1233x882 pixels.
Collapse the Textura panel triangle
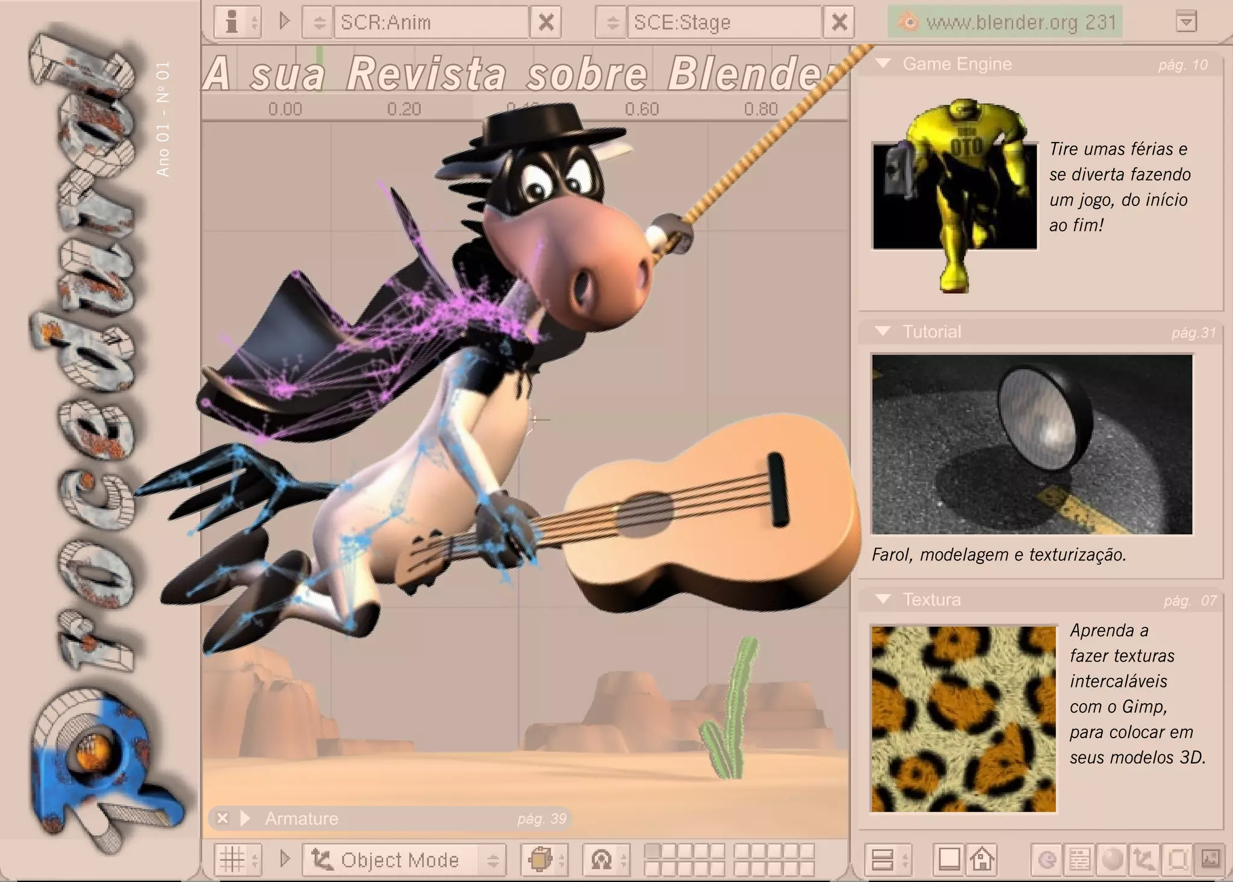pos(883,599)
